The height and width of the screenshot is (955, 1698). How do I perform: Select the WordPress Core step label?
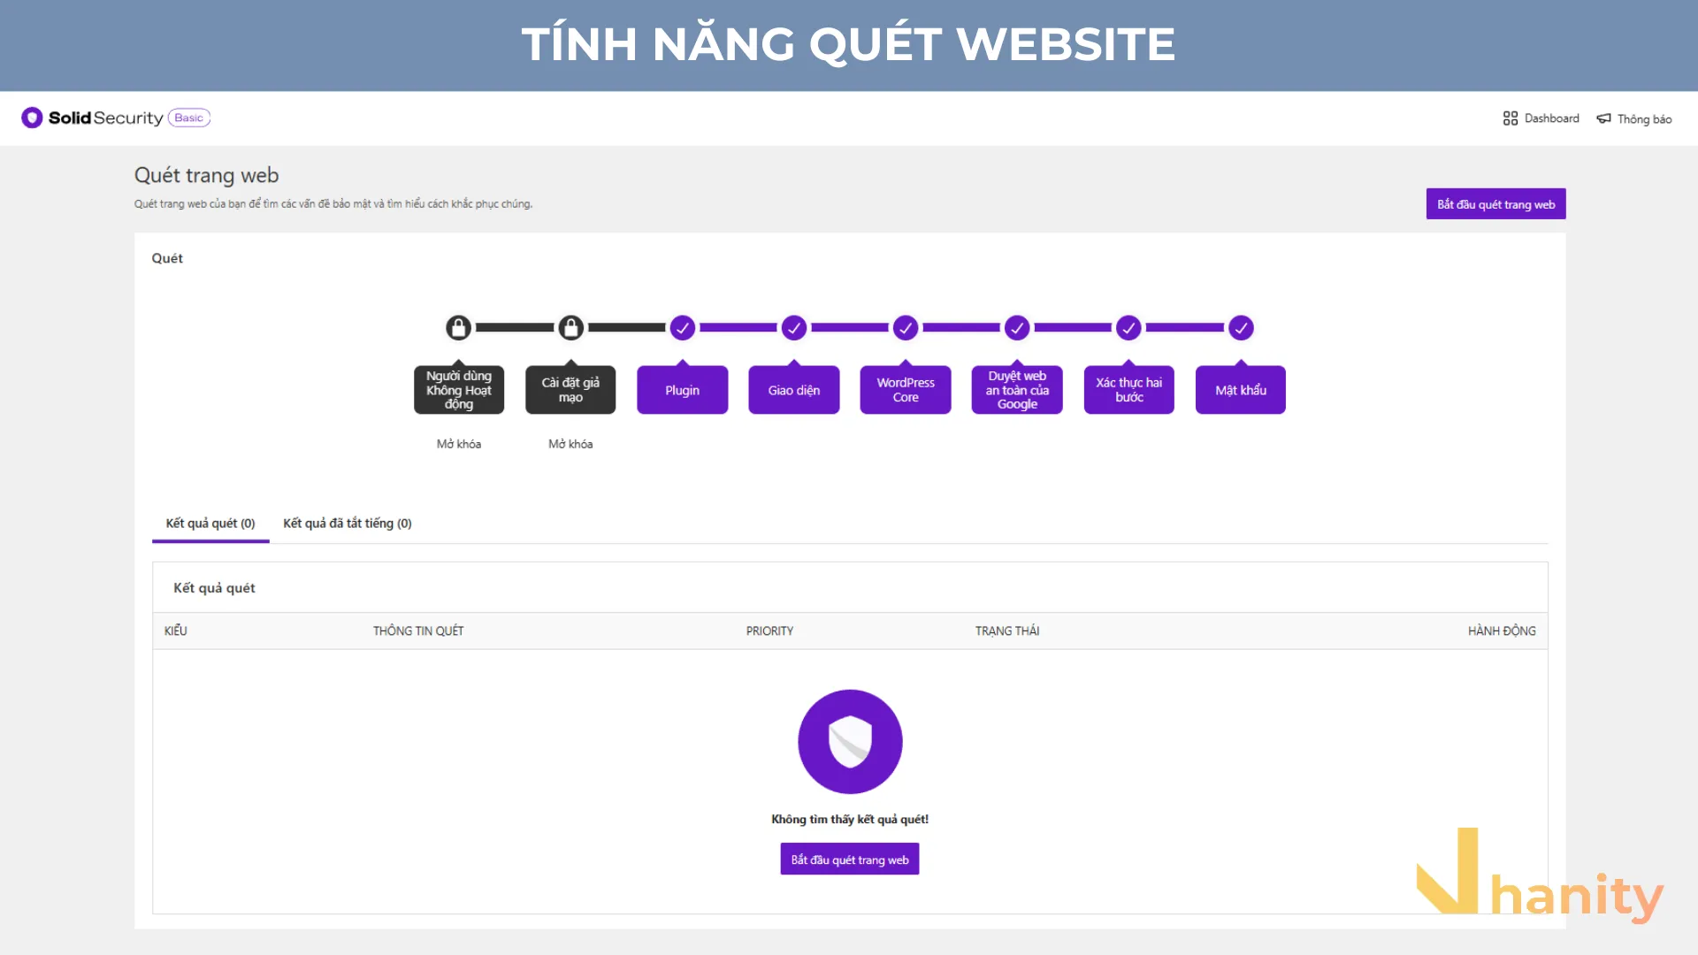906,390
